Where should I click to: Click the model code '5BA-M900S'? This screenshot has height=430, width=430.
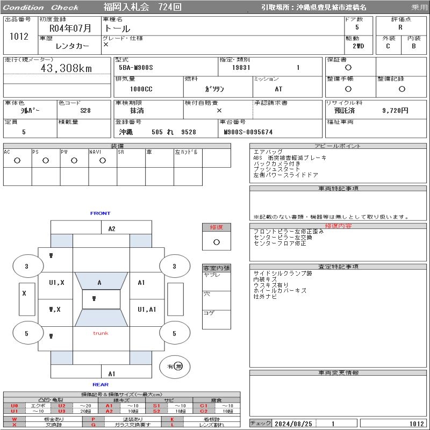point(136,68)
